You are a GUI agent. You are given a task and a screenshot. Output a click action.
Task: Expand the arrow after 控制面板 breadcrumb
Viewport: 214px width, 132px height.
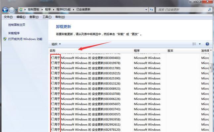click(x=42, y=10)
